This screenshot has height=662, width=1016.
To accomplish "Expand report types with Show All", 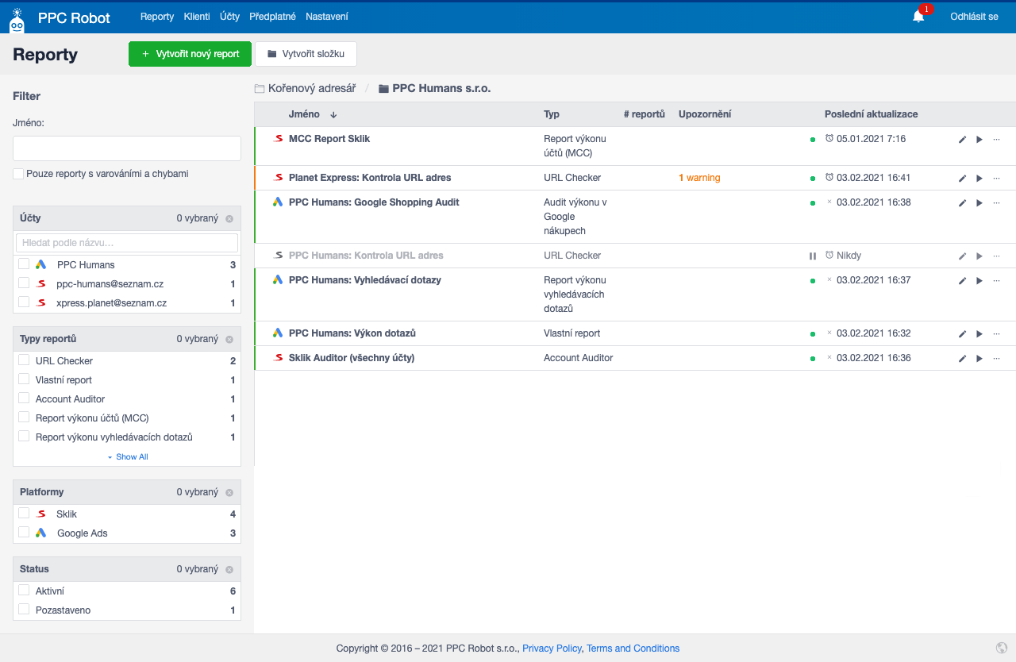I will tap(128, 456).
